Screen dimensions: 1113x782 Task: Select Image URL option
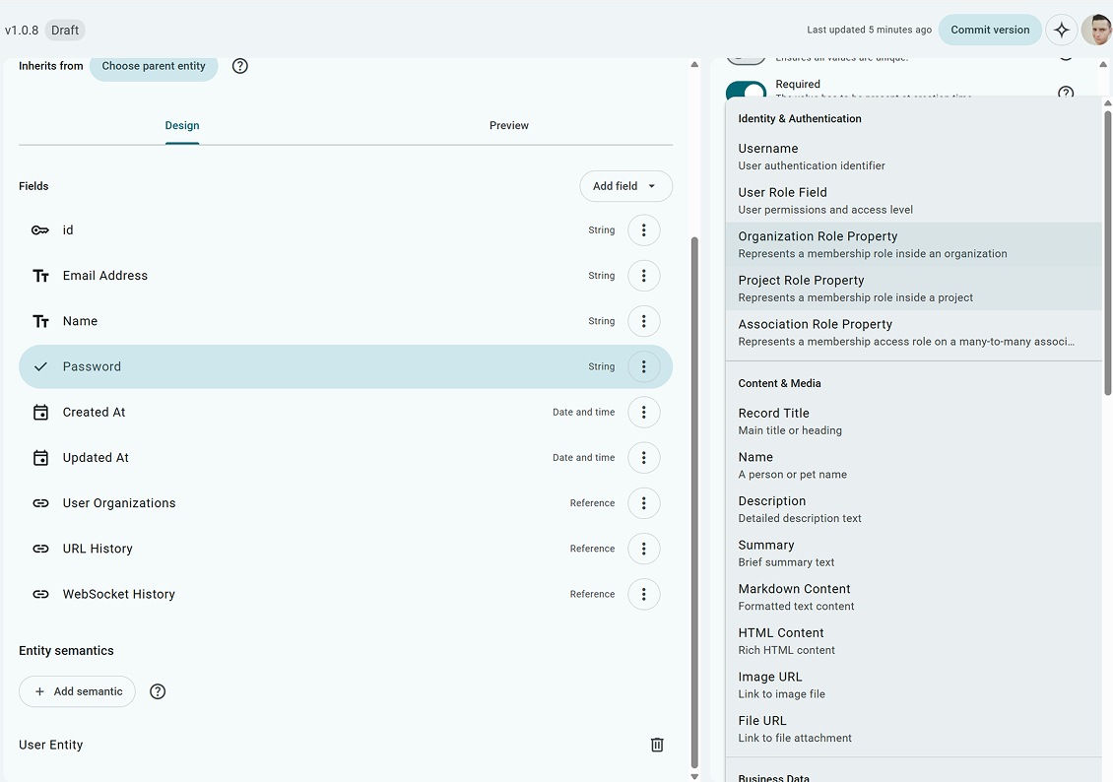click(x=913, y=685)
